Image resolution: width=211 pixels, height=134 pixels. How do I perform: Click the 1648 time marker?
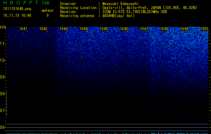[x=164, y=29]
